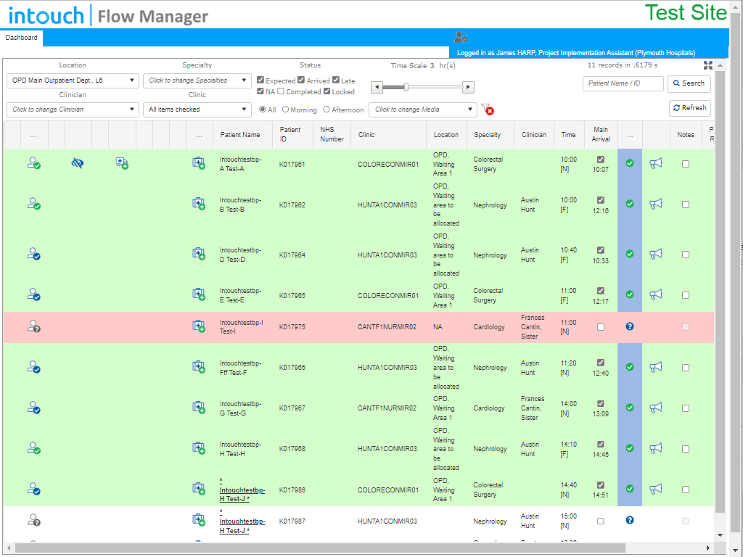Sort by Clinician column header

533,134
